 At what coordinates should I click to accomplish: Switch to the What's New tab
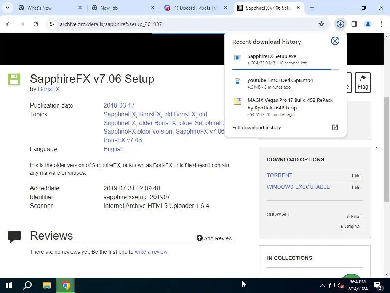[51, 8]
